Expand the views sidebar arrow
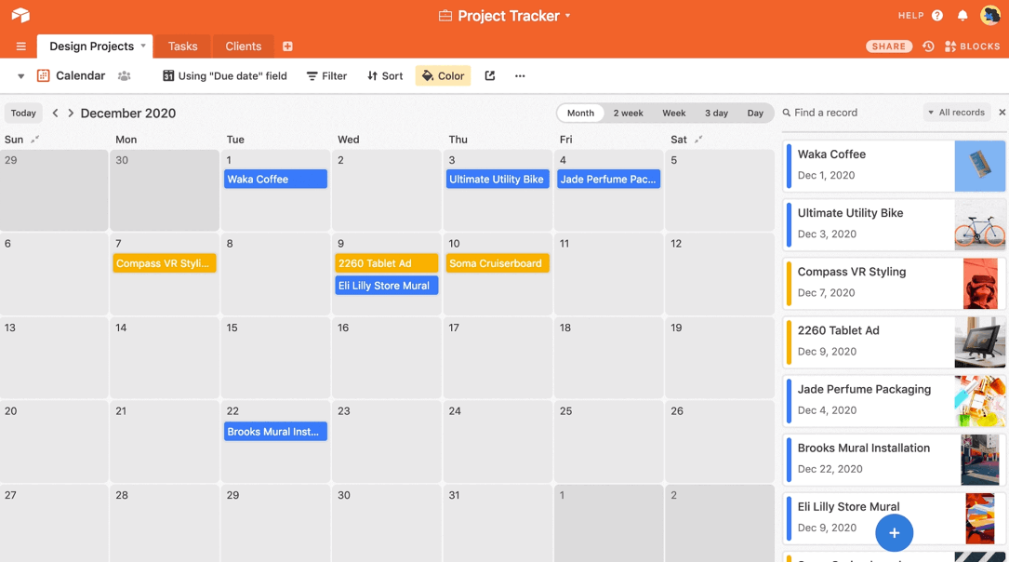 [x=20, y=76]
